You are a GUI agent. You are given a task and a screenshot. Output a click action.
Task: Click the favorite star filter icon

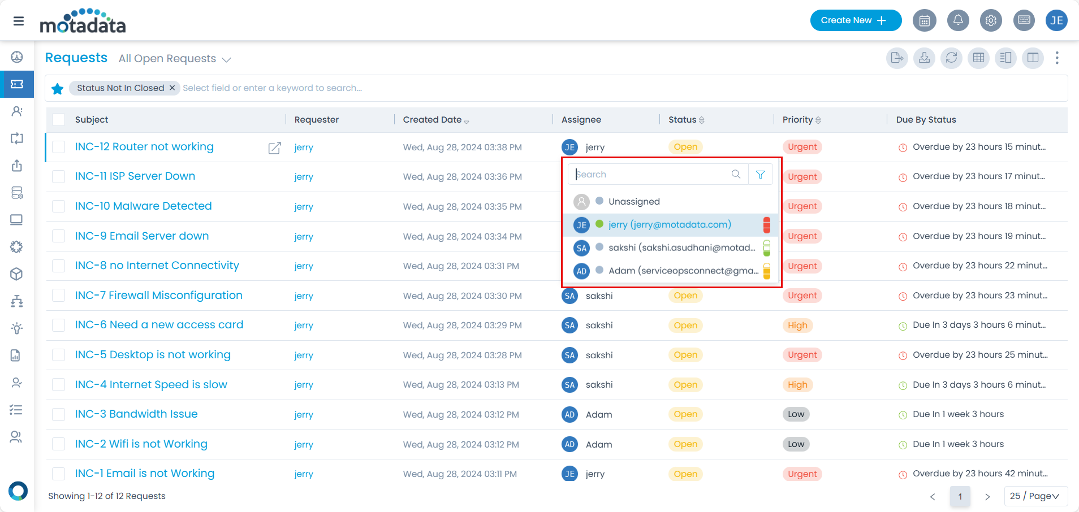(x=57, y=89)
